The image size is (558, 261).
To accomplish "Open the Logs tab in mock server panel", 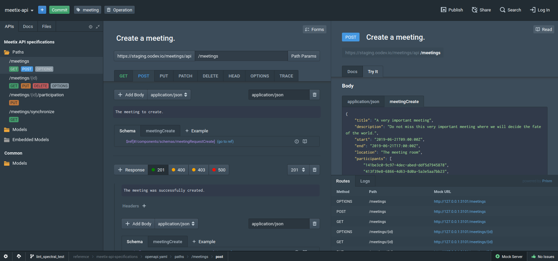I will (x=365, y=181).
